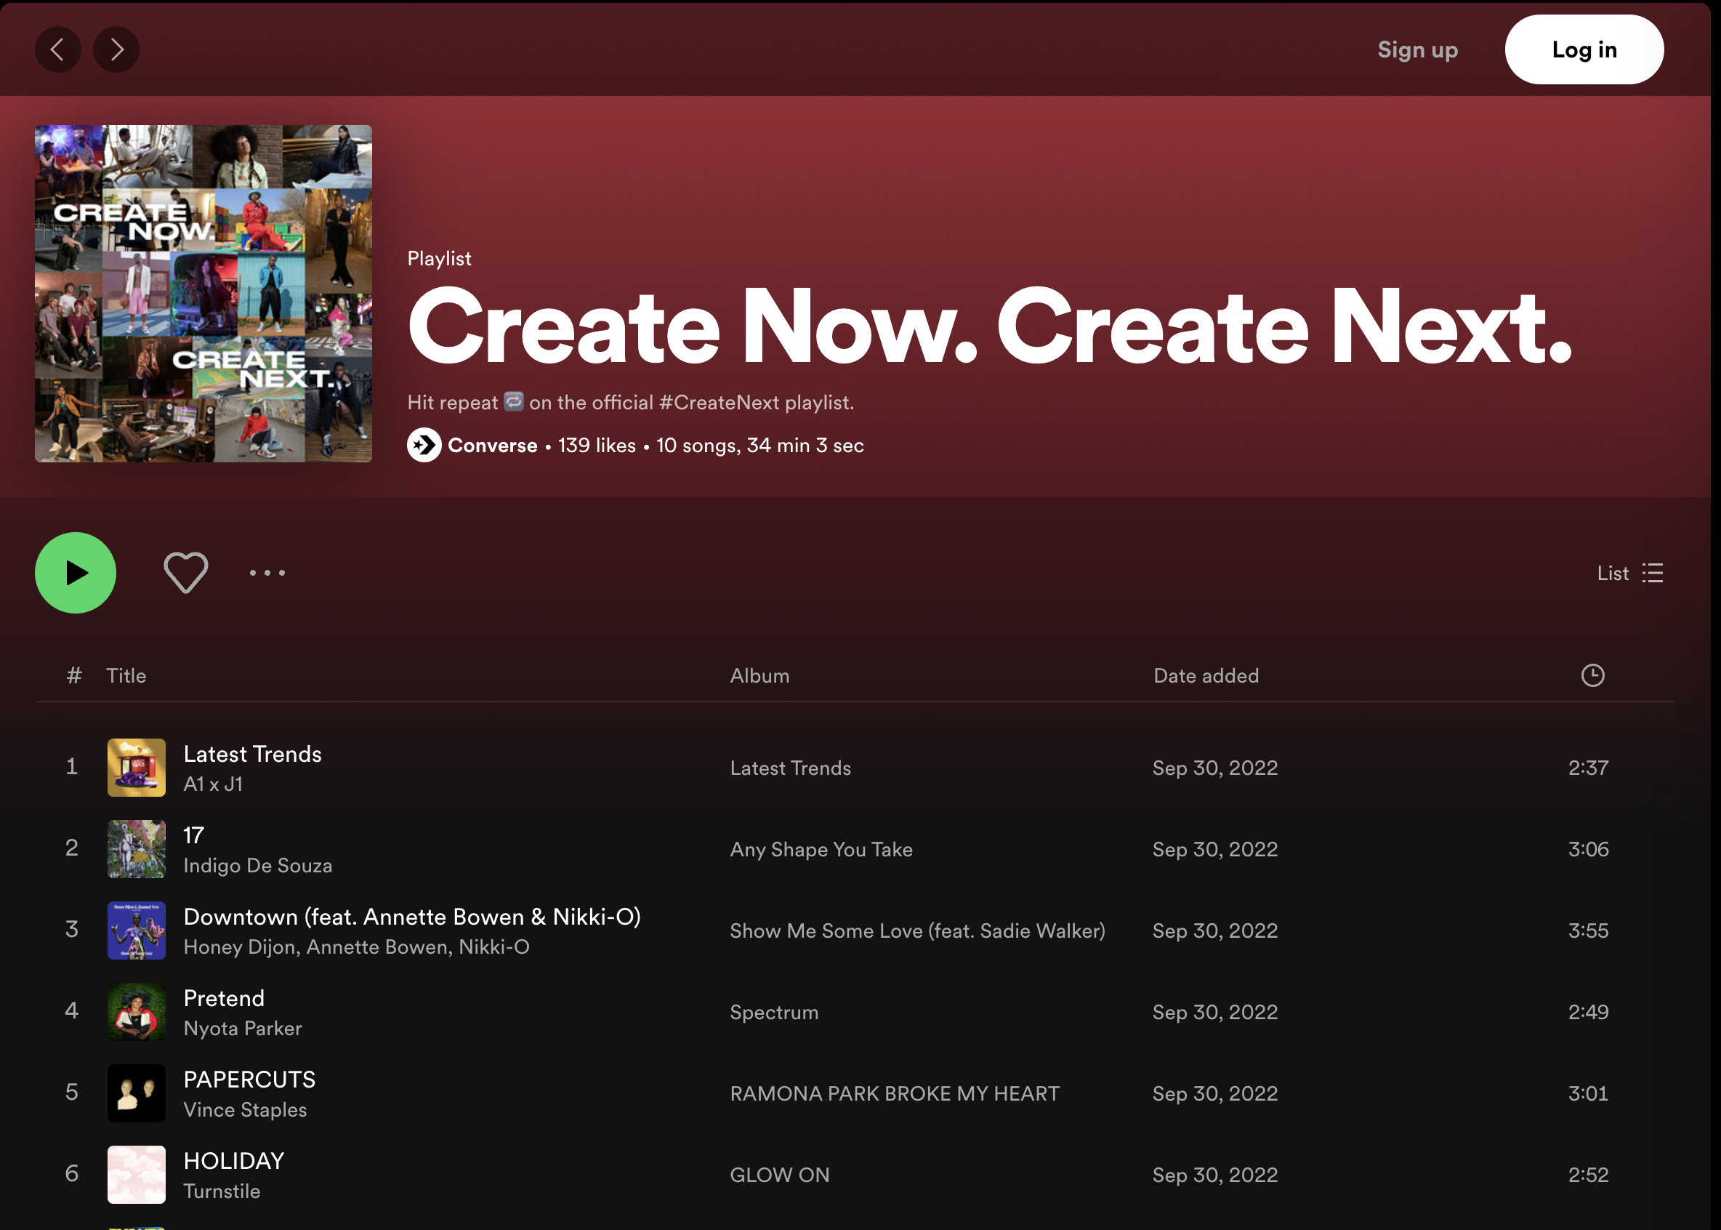Open the GLOW ON album link
This screenshot has height=1230, width=1721.
coord(779,1175)
